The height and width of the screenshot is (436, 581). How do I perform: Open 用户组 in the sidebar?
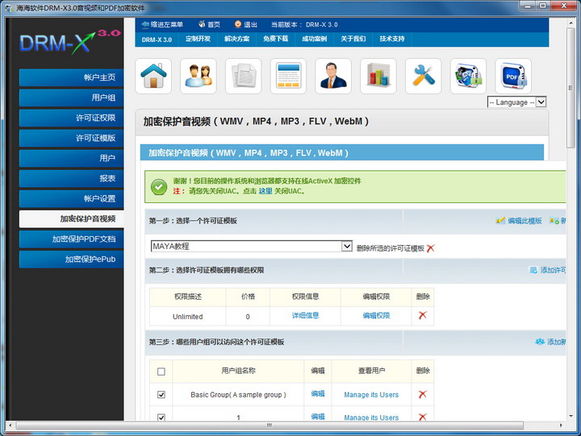point(71,98)
